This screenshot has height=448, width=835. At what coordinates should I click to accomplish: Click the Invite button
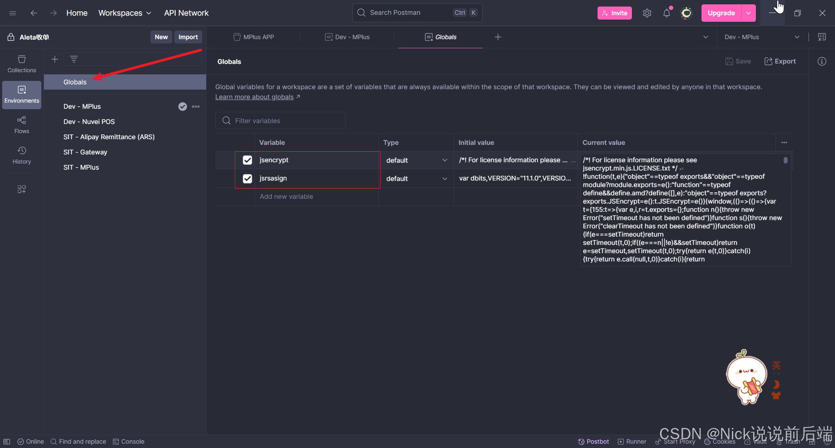615,13
